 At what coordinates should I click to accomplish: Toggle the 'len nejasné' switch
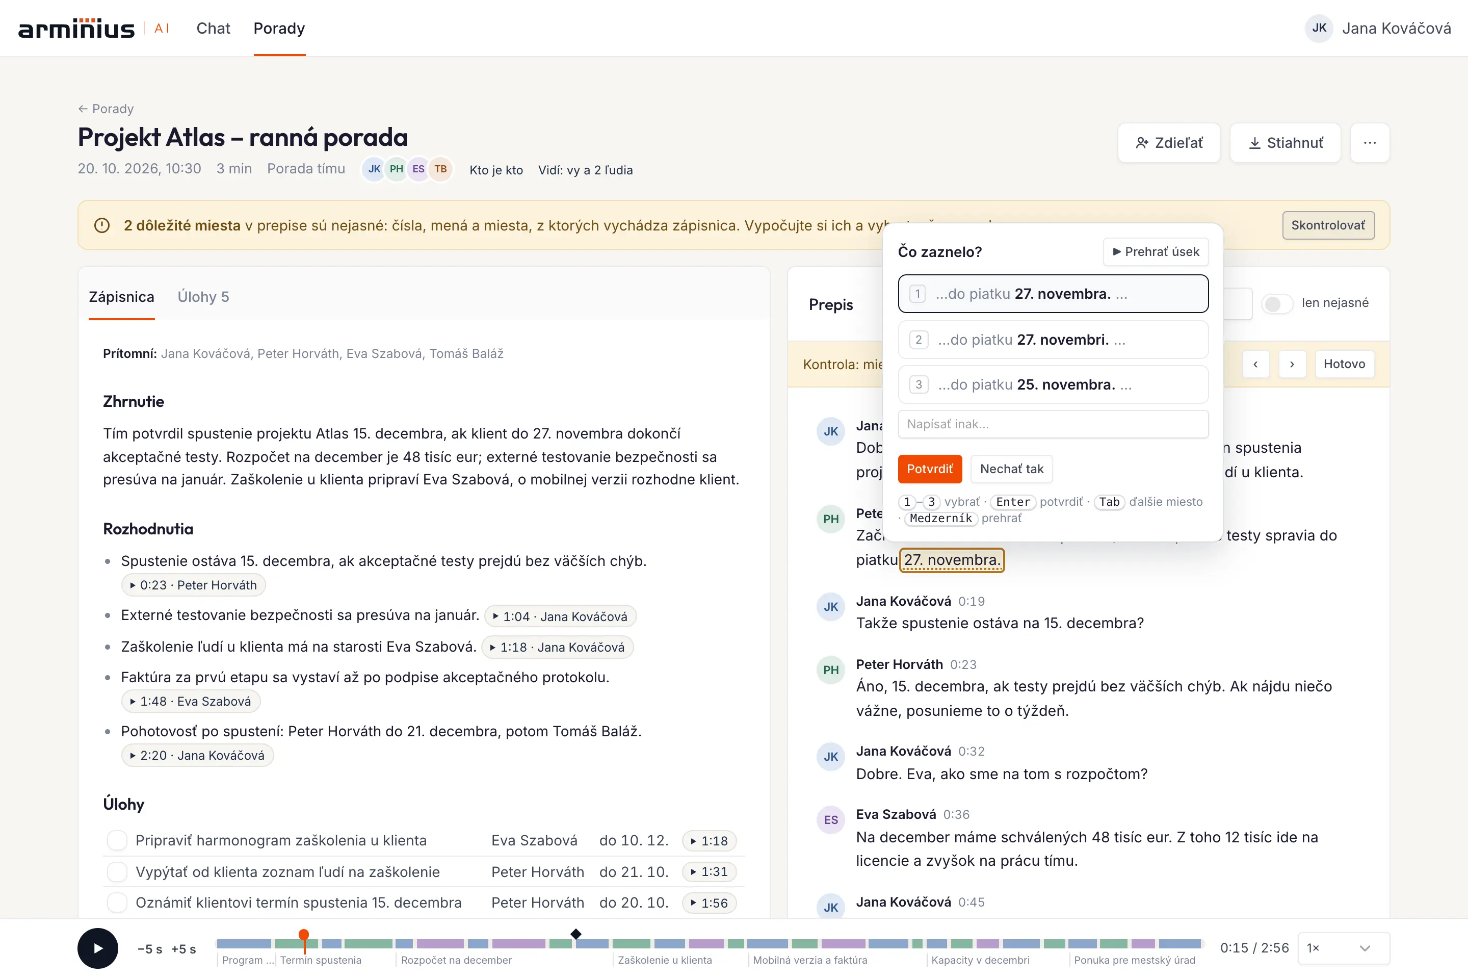pyautogui.click(x=1276, y=303)
